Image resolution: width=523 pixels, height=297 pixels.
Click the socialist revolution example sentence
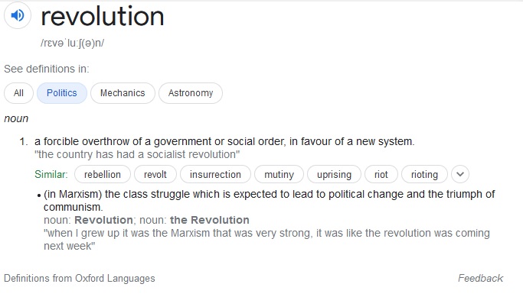[137, 155]
